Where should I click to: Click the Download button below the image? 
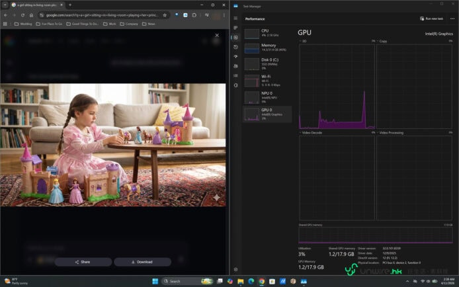(142, 262)
